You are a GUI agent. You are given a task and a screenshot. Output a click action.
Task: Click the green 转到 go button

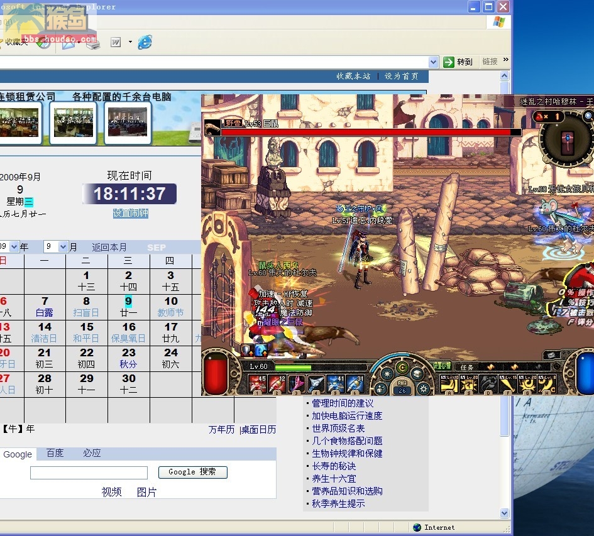[x=458, y=62]
